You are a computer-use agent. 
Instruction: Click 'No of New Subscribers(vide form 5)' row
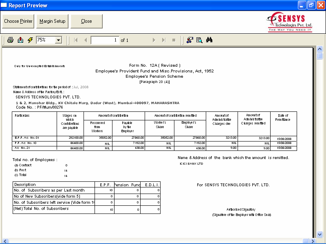(x=47, y=196)
